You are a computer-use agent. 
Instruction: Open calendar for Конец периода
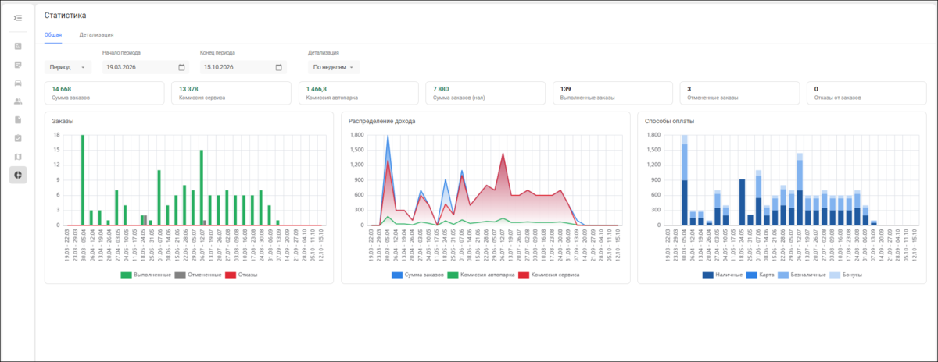click(x=278, y=67)
